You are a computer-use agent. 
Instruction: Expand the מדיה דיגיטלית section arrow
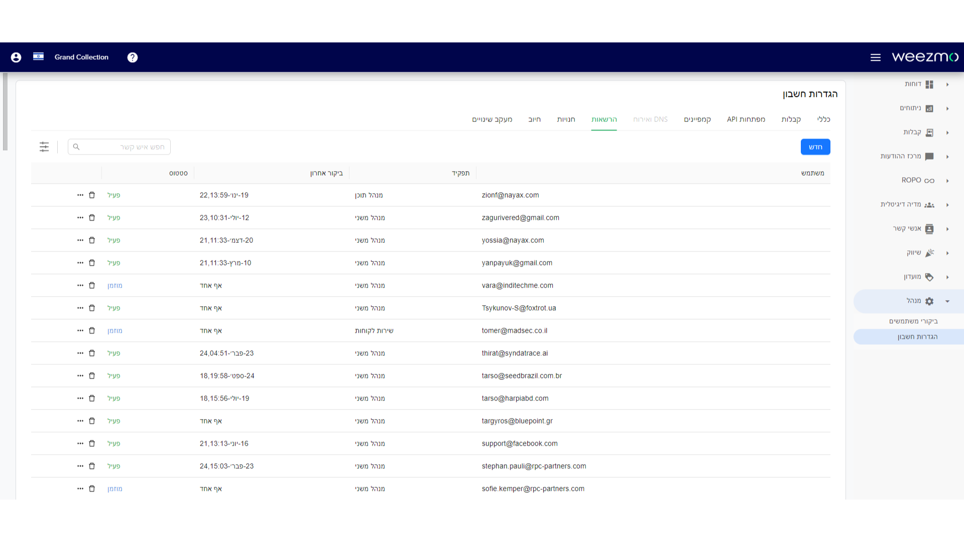pyautogui.click(x=947, y=205)
